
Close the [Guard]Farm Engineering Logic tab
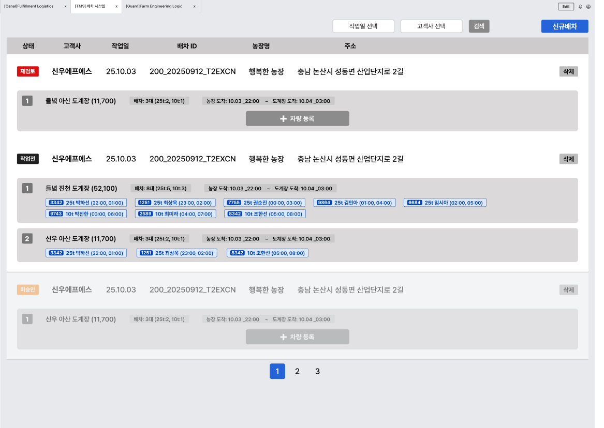coord(194,7)
